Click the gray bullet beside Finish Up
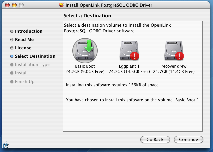The height and width of the screenshot is (152, 213). [12, 82]
